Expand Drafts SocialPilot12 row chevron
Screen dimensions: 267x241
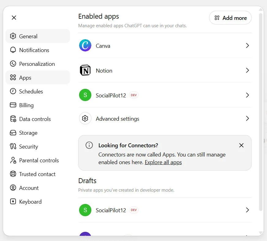tap(247, 210)
